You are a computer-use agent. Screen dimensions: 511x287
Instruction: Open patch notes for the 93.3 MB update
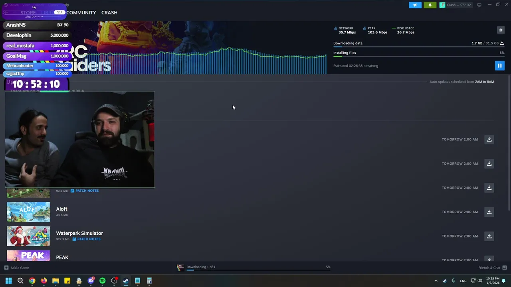tap(85, 191)
